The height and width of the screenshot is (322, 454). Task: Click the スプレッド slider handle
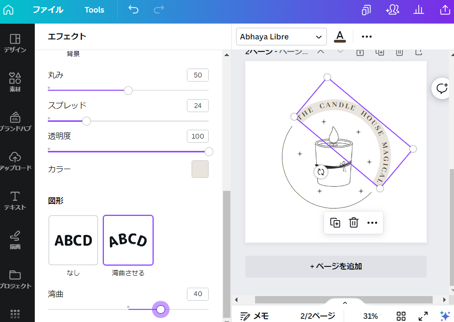click(x=87, y=121)
